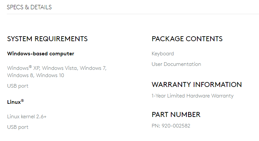The width and height of the screenshot is (259, 141).
Task: Click the User Documentation item
Action: [x=176, y=64]
